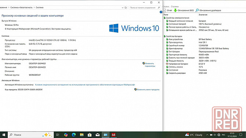Click computer name DESKTOP value next to Имя компьютера
This screenshot has width=246, height=138.
point(37,63)
